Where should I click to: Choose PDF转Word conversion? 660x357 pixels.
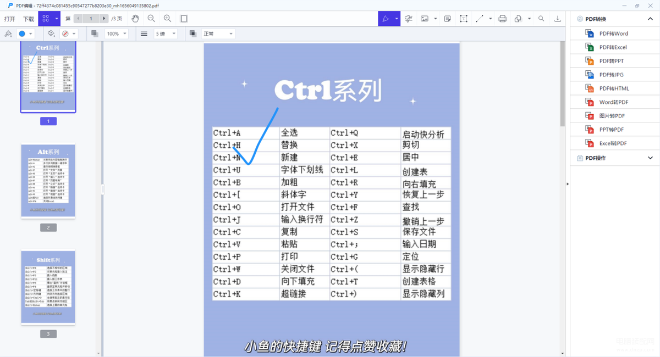(615, 34)
